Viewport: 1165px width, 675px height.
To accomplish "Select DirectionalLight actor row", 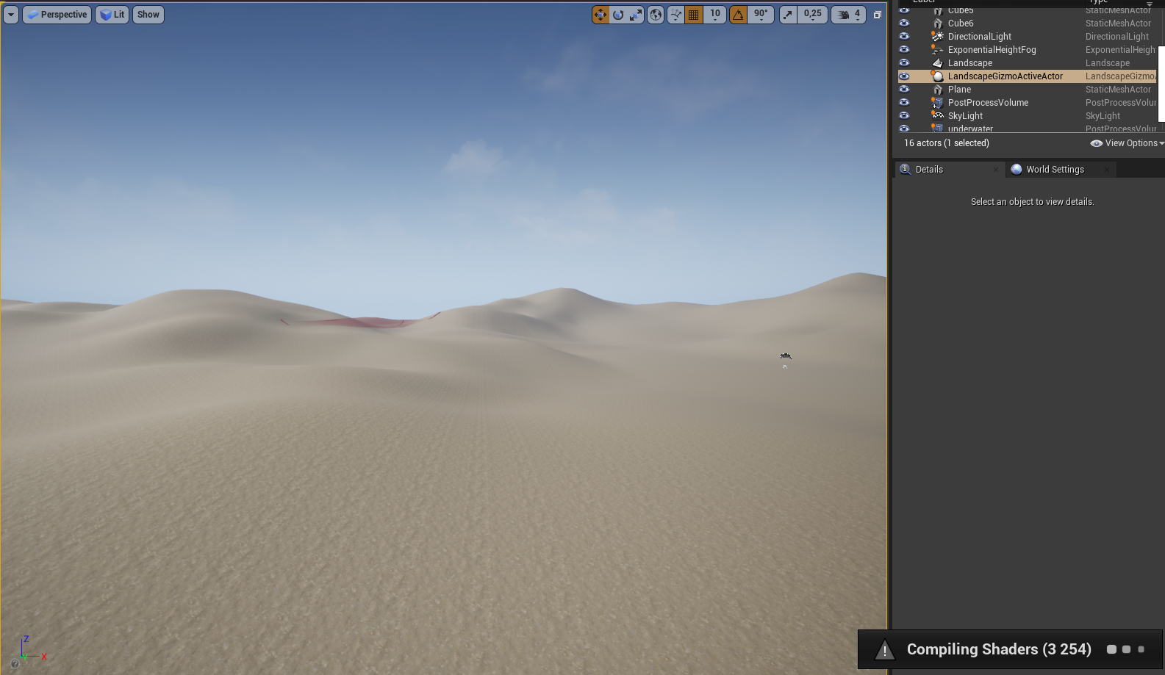I will pyautogui.click(x=1028, y=37).
